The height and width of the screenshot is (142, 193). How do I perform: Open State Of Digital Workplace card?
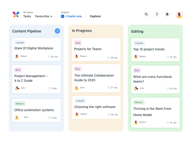coord(36,50)
